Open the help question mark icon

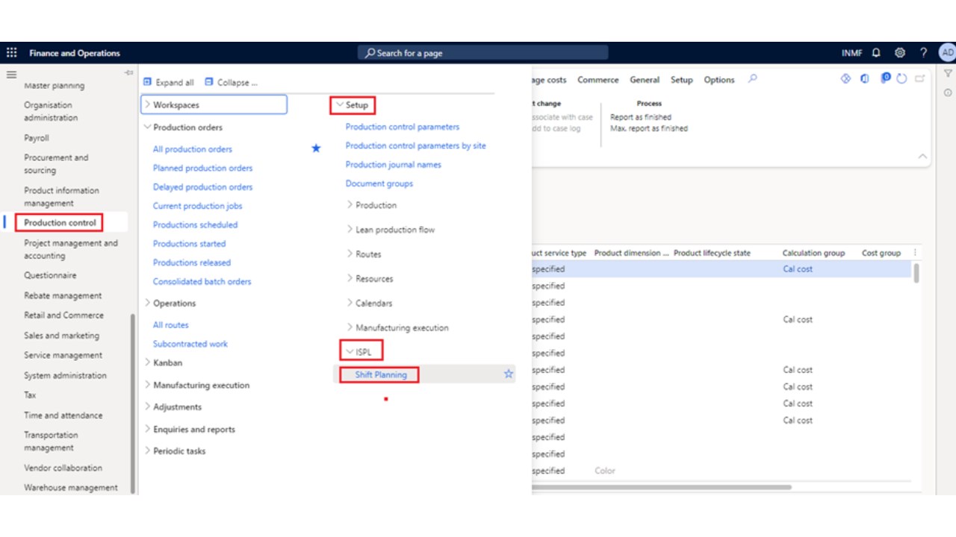[x=924, y=53]
